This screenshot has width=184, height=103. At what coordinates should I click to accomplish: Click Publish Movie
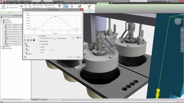coord(50,5)
